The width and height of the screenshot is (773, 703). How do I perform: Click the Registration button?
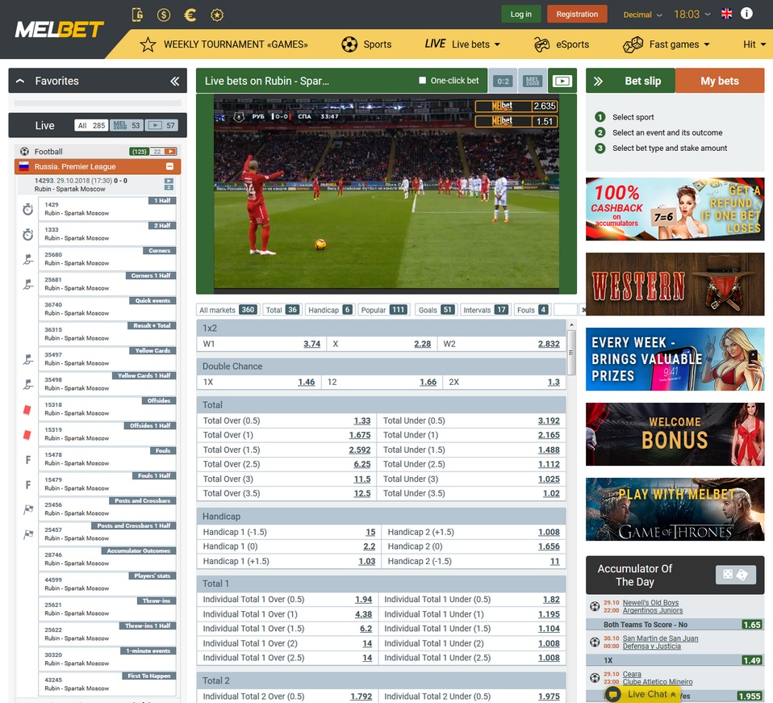tap(577, 14)
